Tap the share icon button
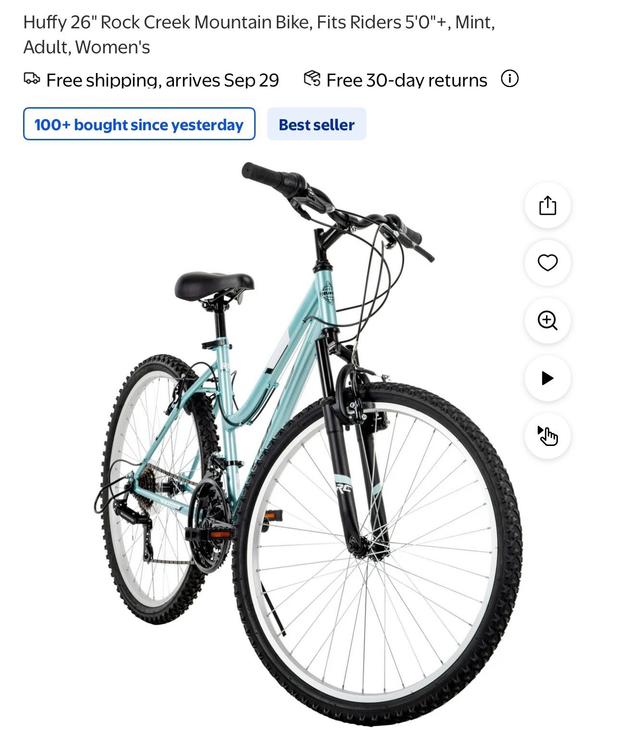 coord(547,205)
